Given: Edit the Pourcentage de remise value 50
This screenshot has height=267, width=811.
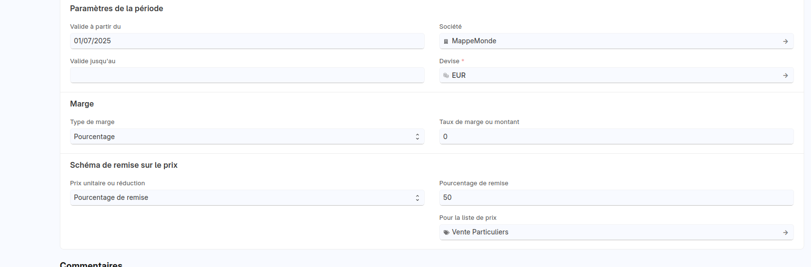Looking at the screenshot, I should pos(616,197).
